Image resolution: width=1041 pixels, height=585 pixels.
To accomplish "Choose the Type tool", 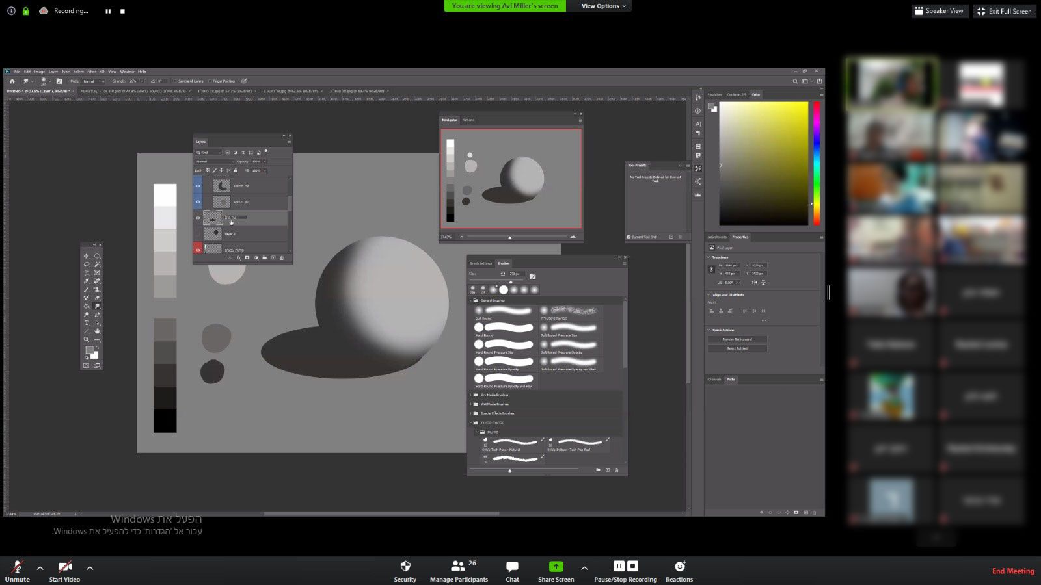I will 87,323.
